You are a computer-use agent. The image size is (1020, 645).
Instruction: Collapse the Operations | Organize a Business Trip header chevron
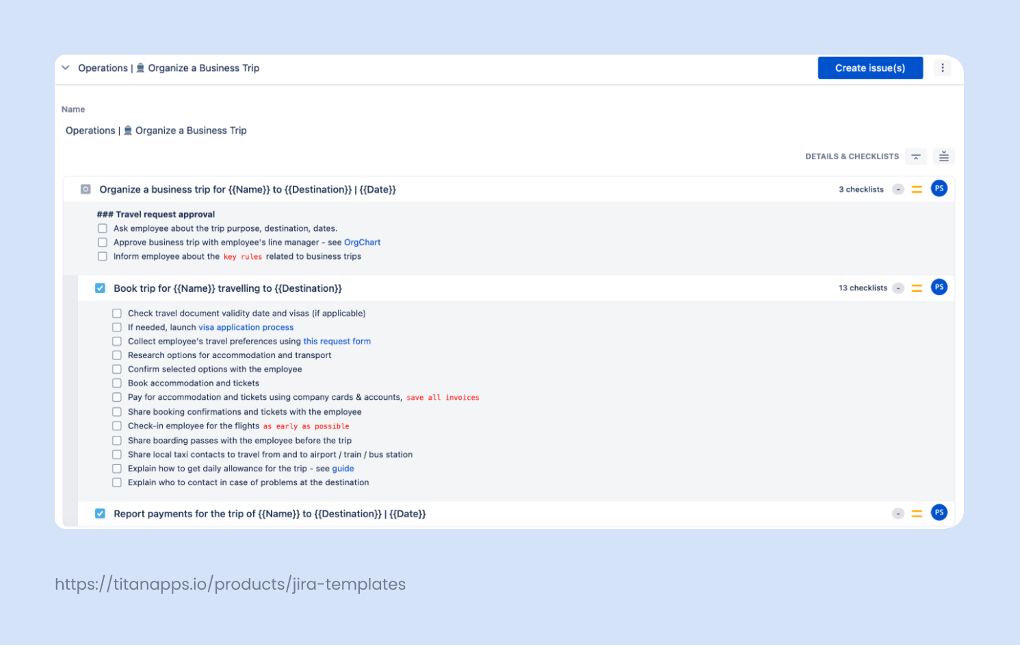tap(65, 68)
